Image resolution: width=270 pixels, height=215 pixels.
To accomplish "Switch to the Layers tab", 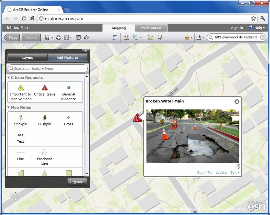I will click(x=28, y=57).
